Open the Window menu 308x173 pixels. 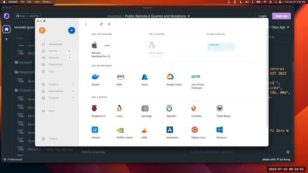[46, 2]
